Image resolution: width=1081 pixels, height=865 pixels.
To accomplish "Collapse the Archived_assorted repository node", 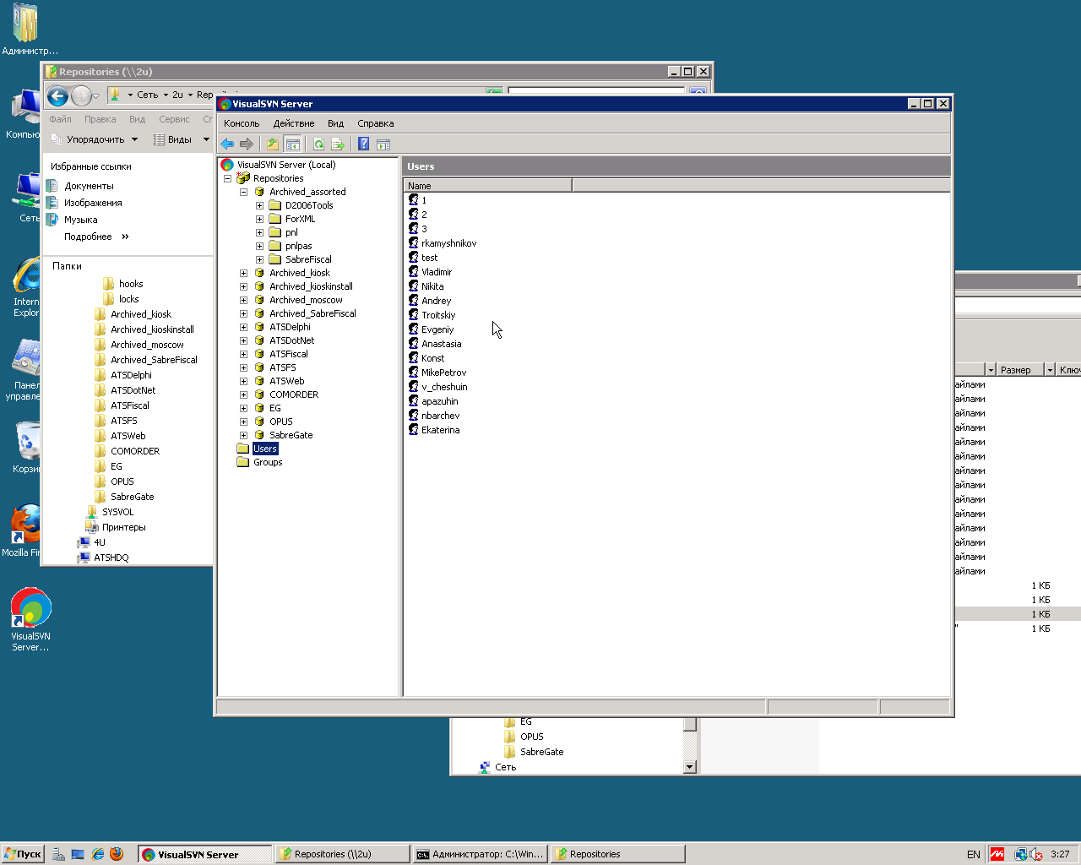I will [x=243, y=192].
